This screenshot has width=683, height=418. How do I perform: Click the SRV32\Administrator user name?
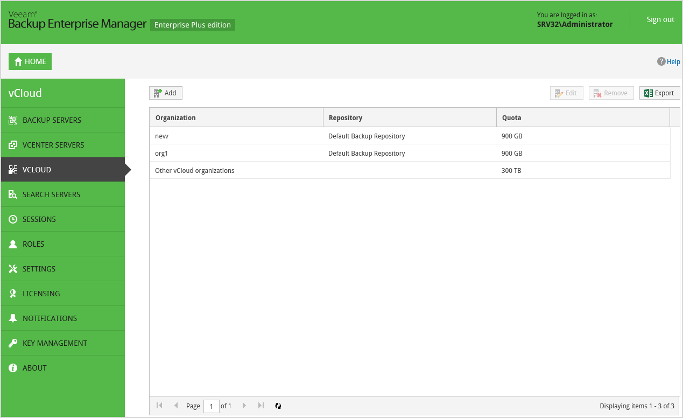point(575,24)
